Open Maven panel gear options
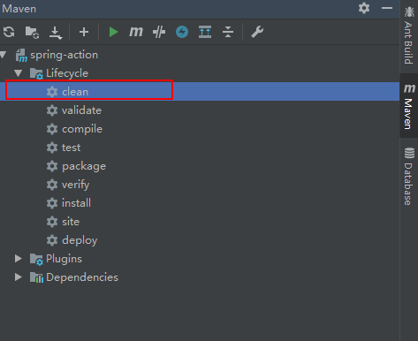 coord(364,8)
